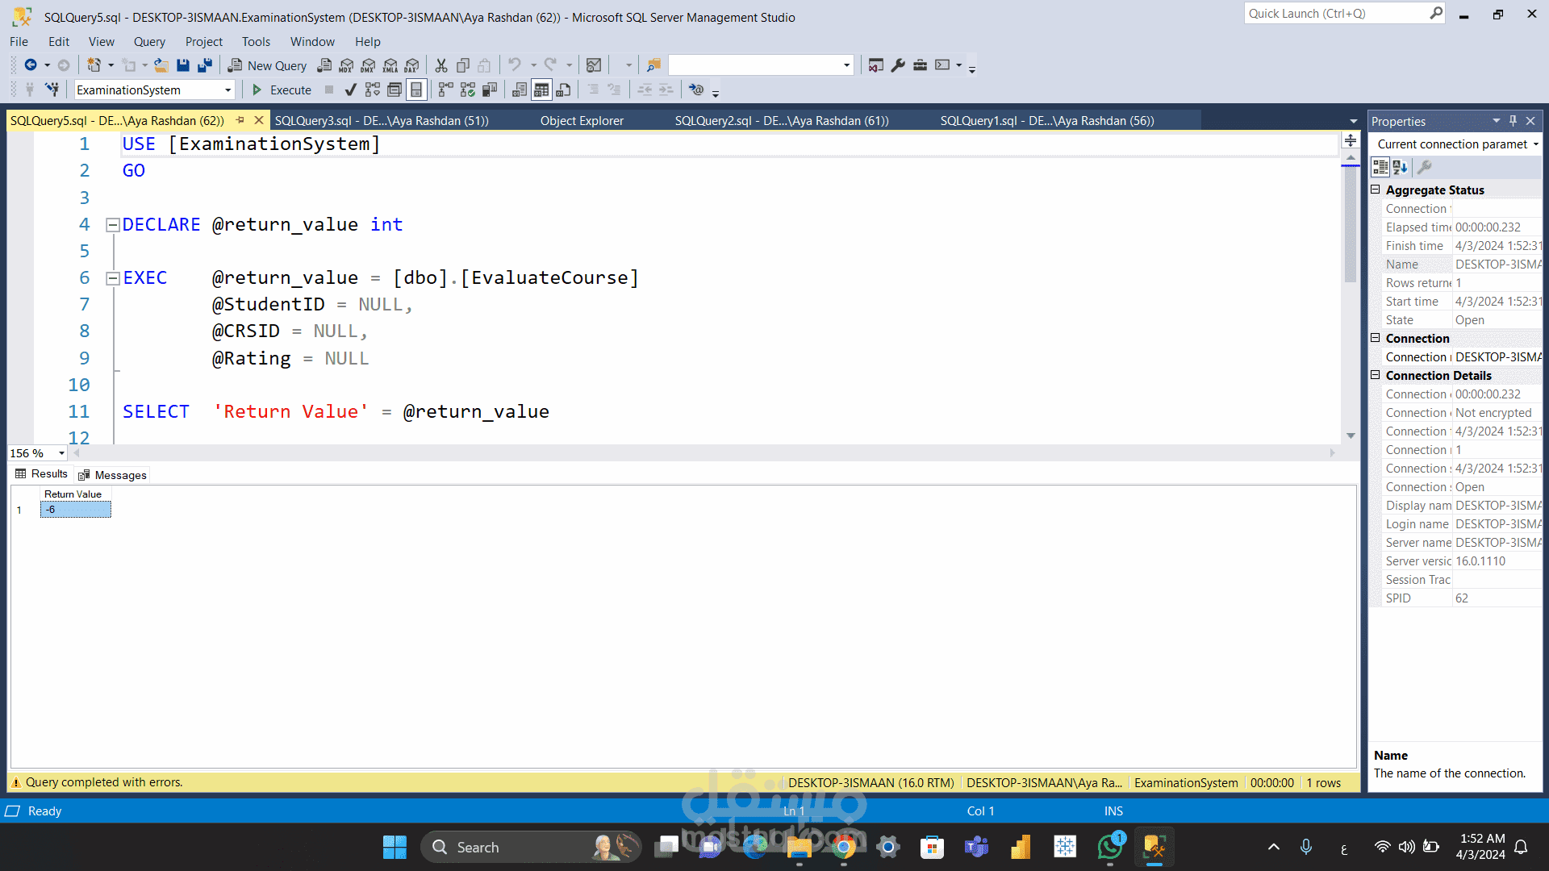Open the ExaminationSystem database dropdown

point(228,90)
